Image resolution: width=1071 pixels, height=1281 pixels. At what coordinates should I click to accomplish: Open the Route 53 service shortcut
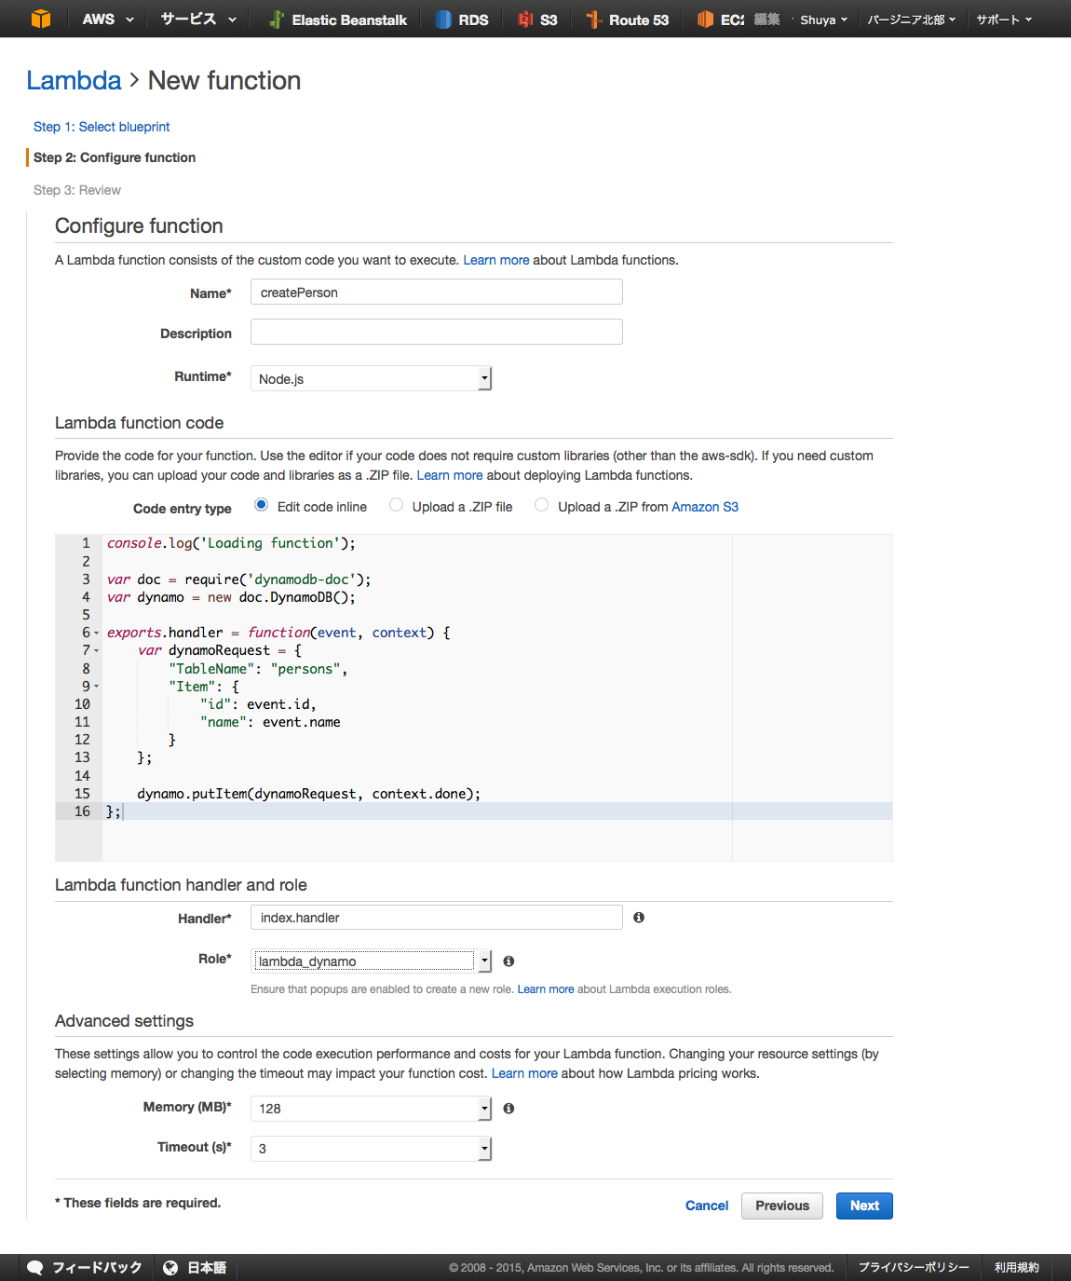point(627,20)
